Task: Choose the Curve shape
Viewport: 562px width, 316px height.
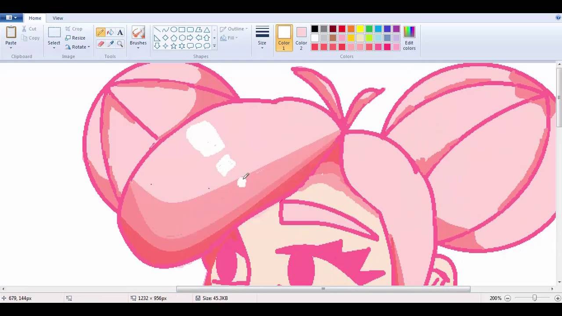Action: point(166,30)
